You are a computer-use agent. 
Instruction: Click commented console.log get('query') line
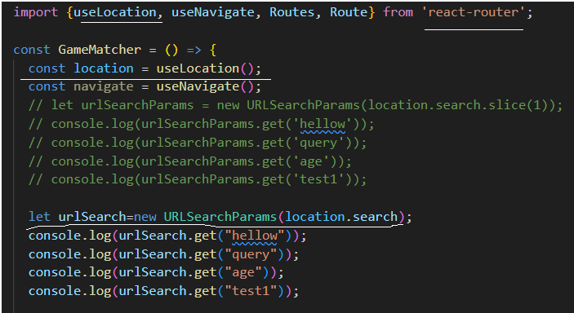[x=198, y=143]
